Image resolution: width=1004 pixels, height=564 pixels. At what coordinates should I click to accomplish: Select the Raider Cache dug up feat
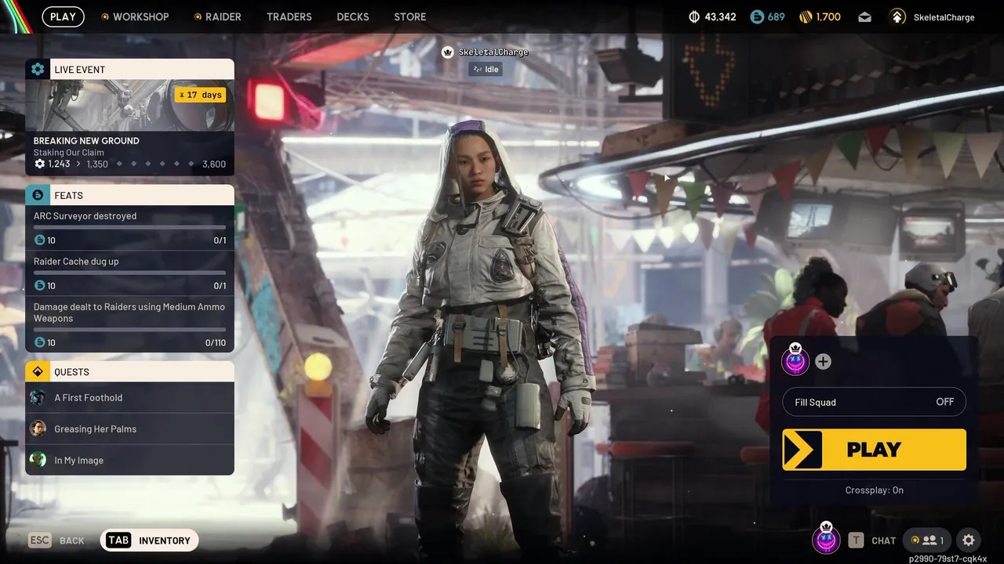click(x=129, y=273)
